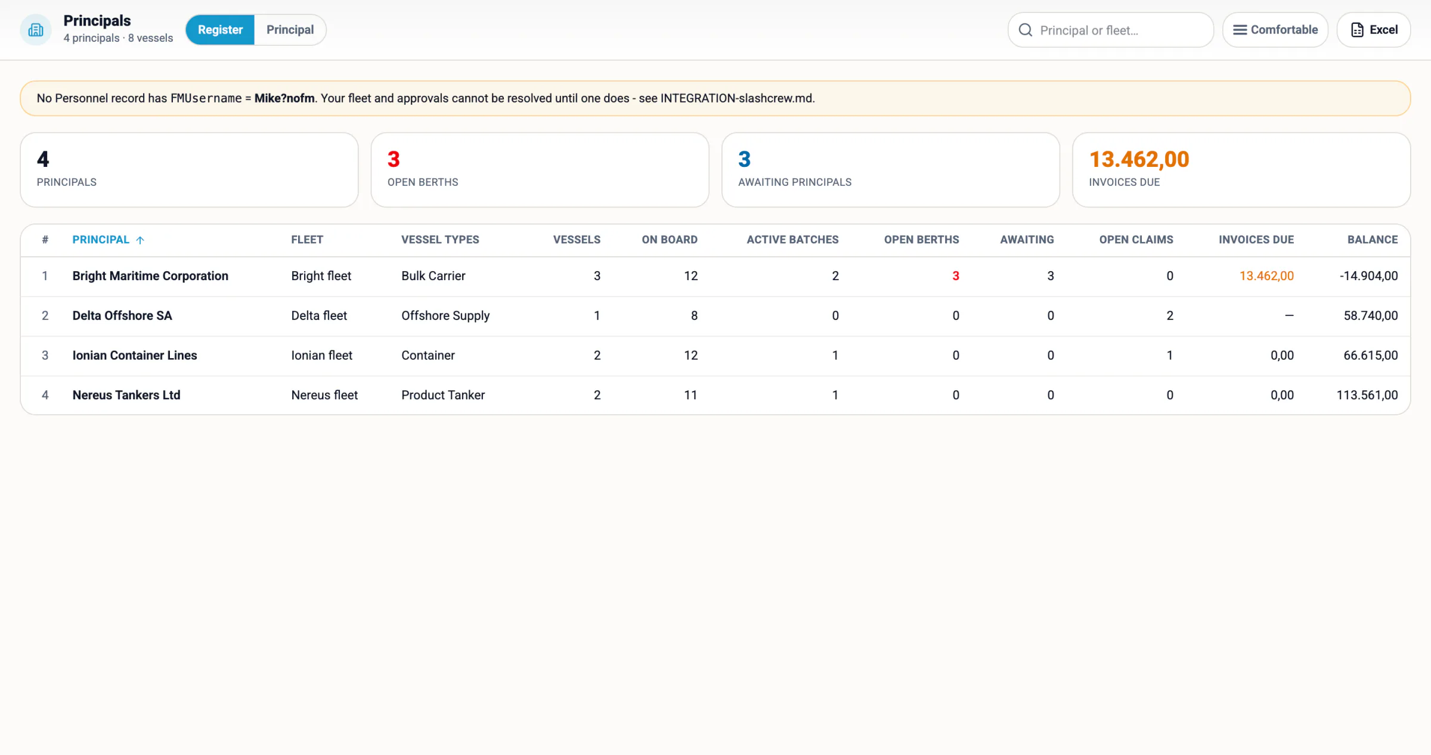The image size is (1431, 755).
Task: Click the dash invoices due cell for Delta
Action: pos(1289,316)
